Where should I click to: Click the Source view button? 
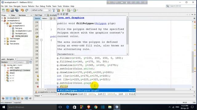coord(37,18)
